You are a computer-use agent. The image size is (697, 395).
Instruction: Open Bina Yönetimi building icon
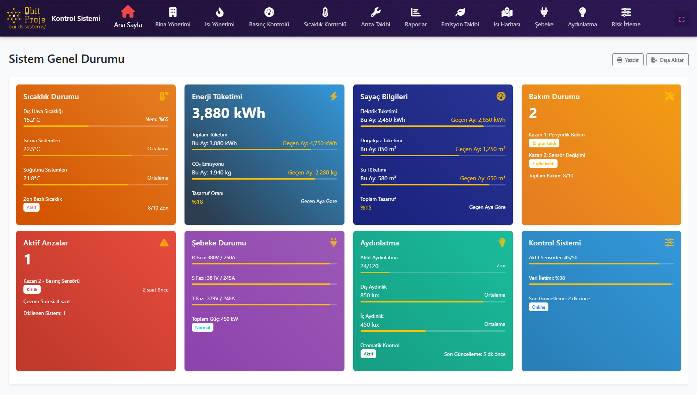coord(172,12)
